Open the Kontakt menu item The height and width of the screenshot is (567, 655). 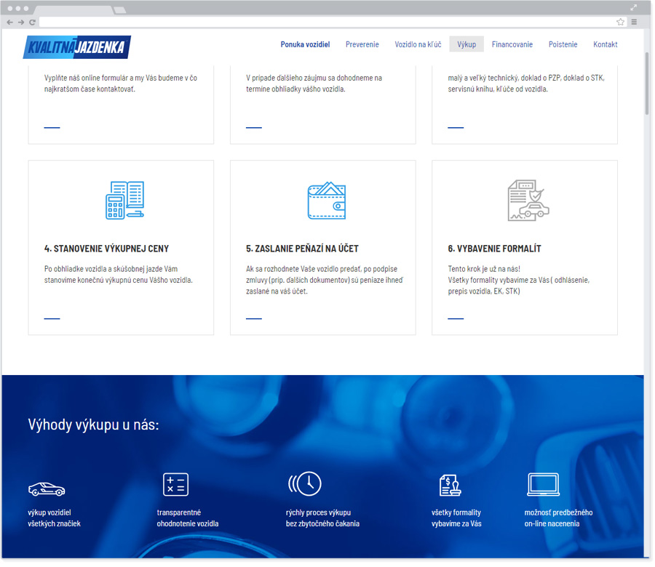[605, 44]
